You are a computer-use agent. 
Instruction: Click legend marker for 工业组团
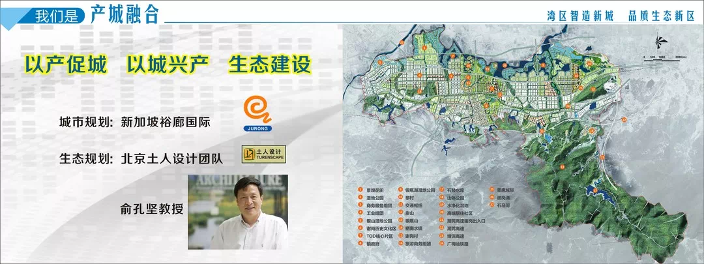pyautogui.click(x=359, y=213)
